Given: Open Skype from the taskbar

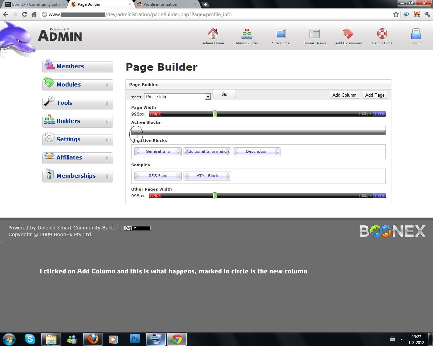Looking at the screenshot, I should coord(30,339).
